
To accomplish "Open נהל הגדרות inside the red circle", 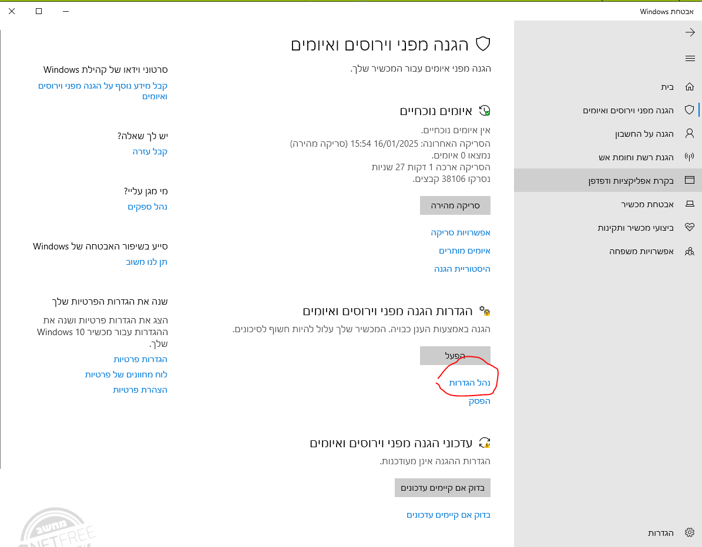I will [x=466, y=383].
